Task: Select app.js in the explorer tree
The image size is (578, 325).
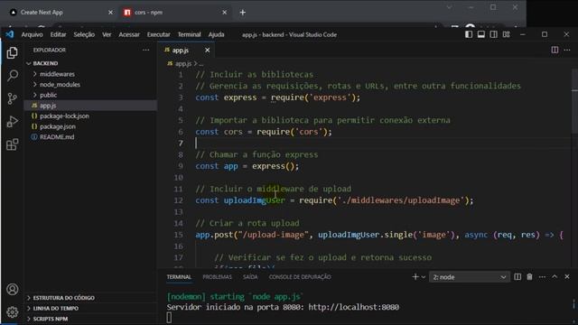Action: coord(90,106)
